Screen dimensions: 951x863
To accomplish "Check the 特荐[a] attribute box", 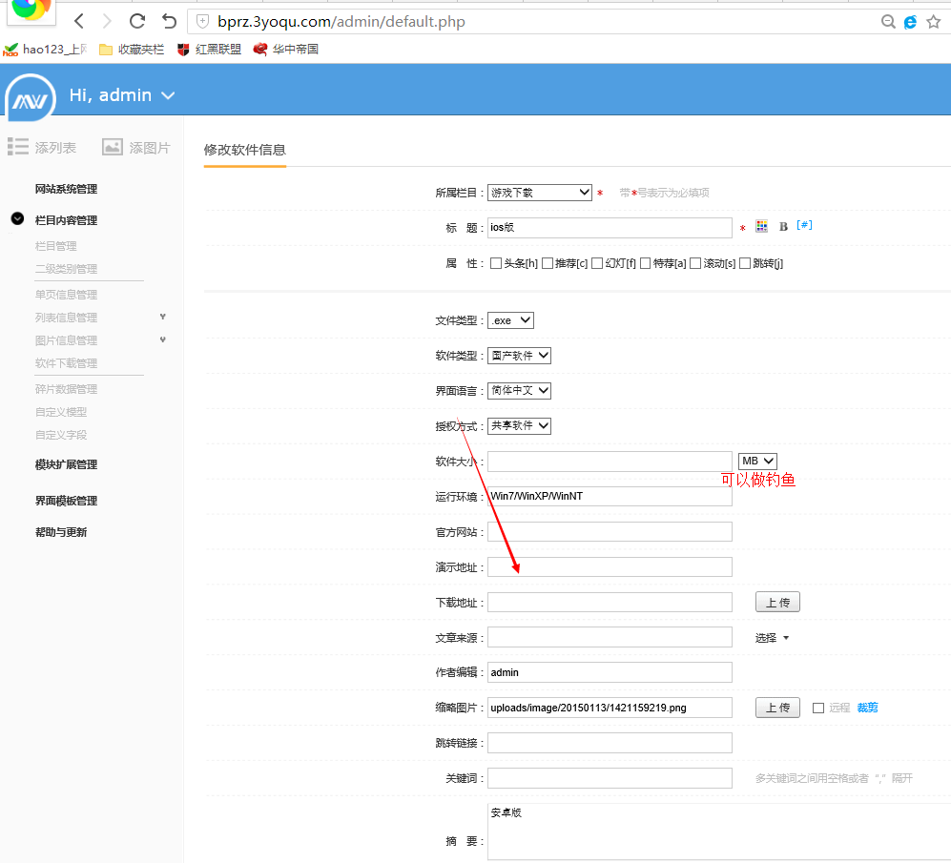I will tap(646, 263).
